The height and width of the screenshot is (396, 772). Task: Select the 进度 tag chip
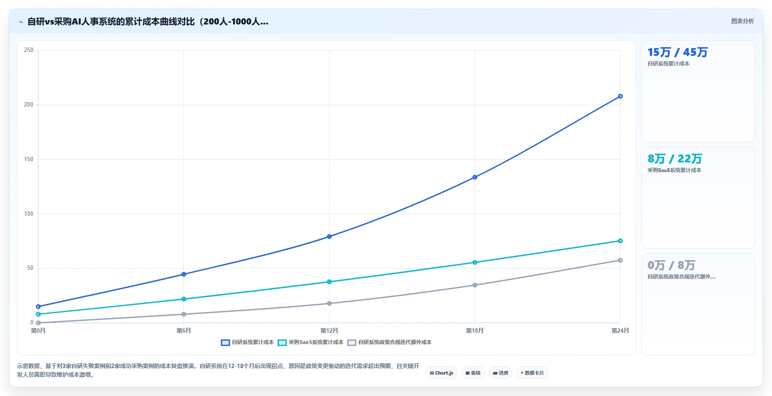(x=500, y=373)
